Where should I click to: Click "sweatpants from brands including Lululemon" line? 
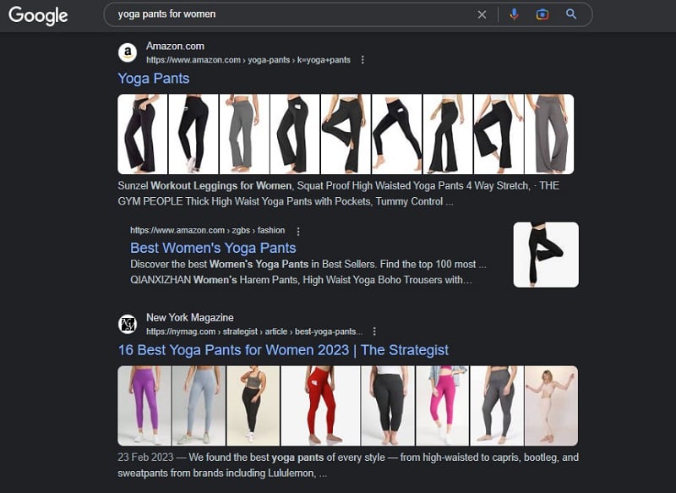tap(222, 474)
